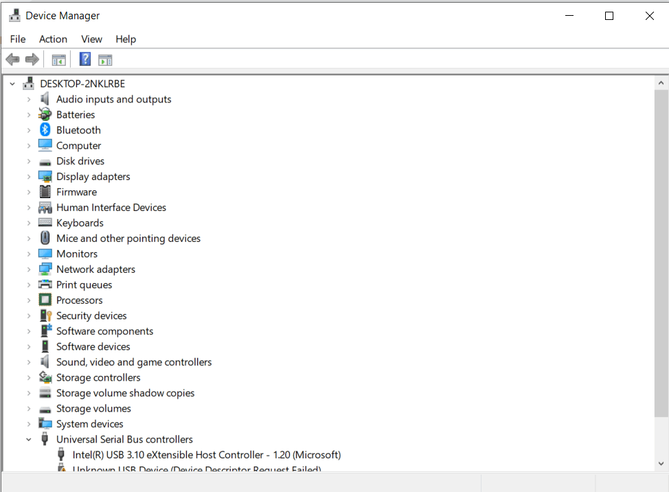Click the Forward arrow toolbar button
This screenshot has width=669, height=492.
click(32, 59)
